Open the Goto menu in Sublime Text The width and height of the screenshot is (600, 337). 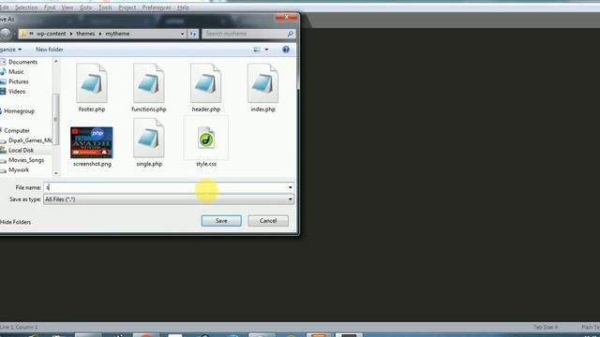[85, 7]
